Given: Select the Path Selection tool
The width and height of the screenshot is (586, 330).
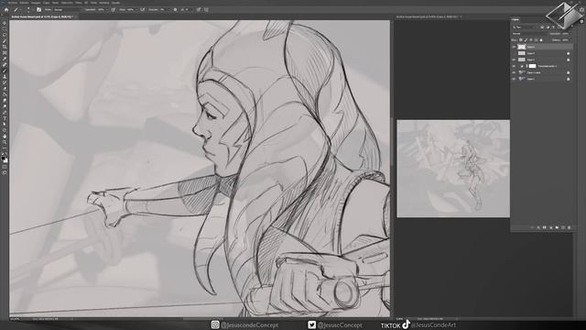Looking at the screenshot, I should [x=5, y=125].
